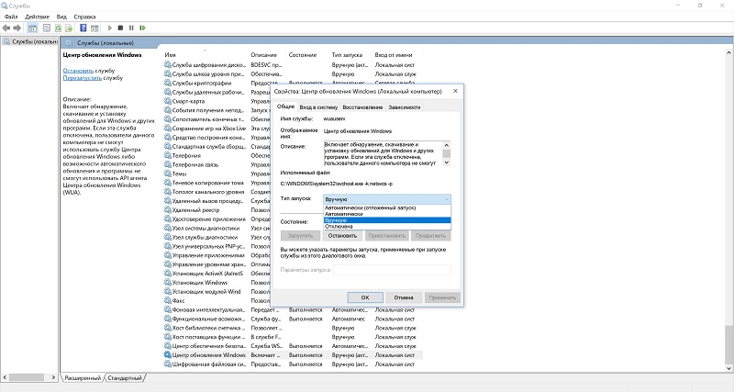
Task: Click gear icon beside Телефония
Action: coord(168,155)
